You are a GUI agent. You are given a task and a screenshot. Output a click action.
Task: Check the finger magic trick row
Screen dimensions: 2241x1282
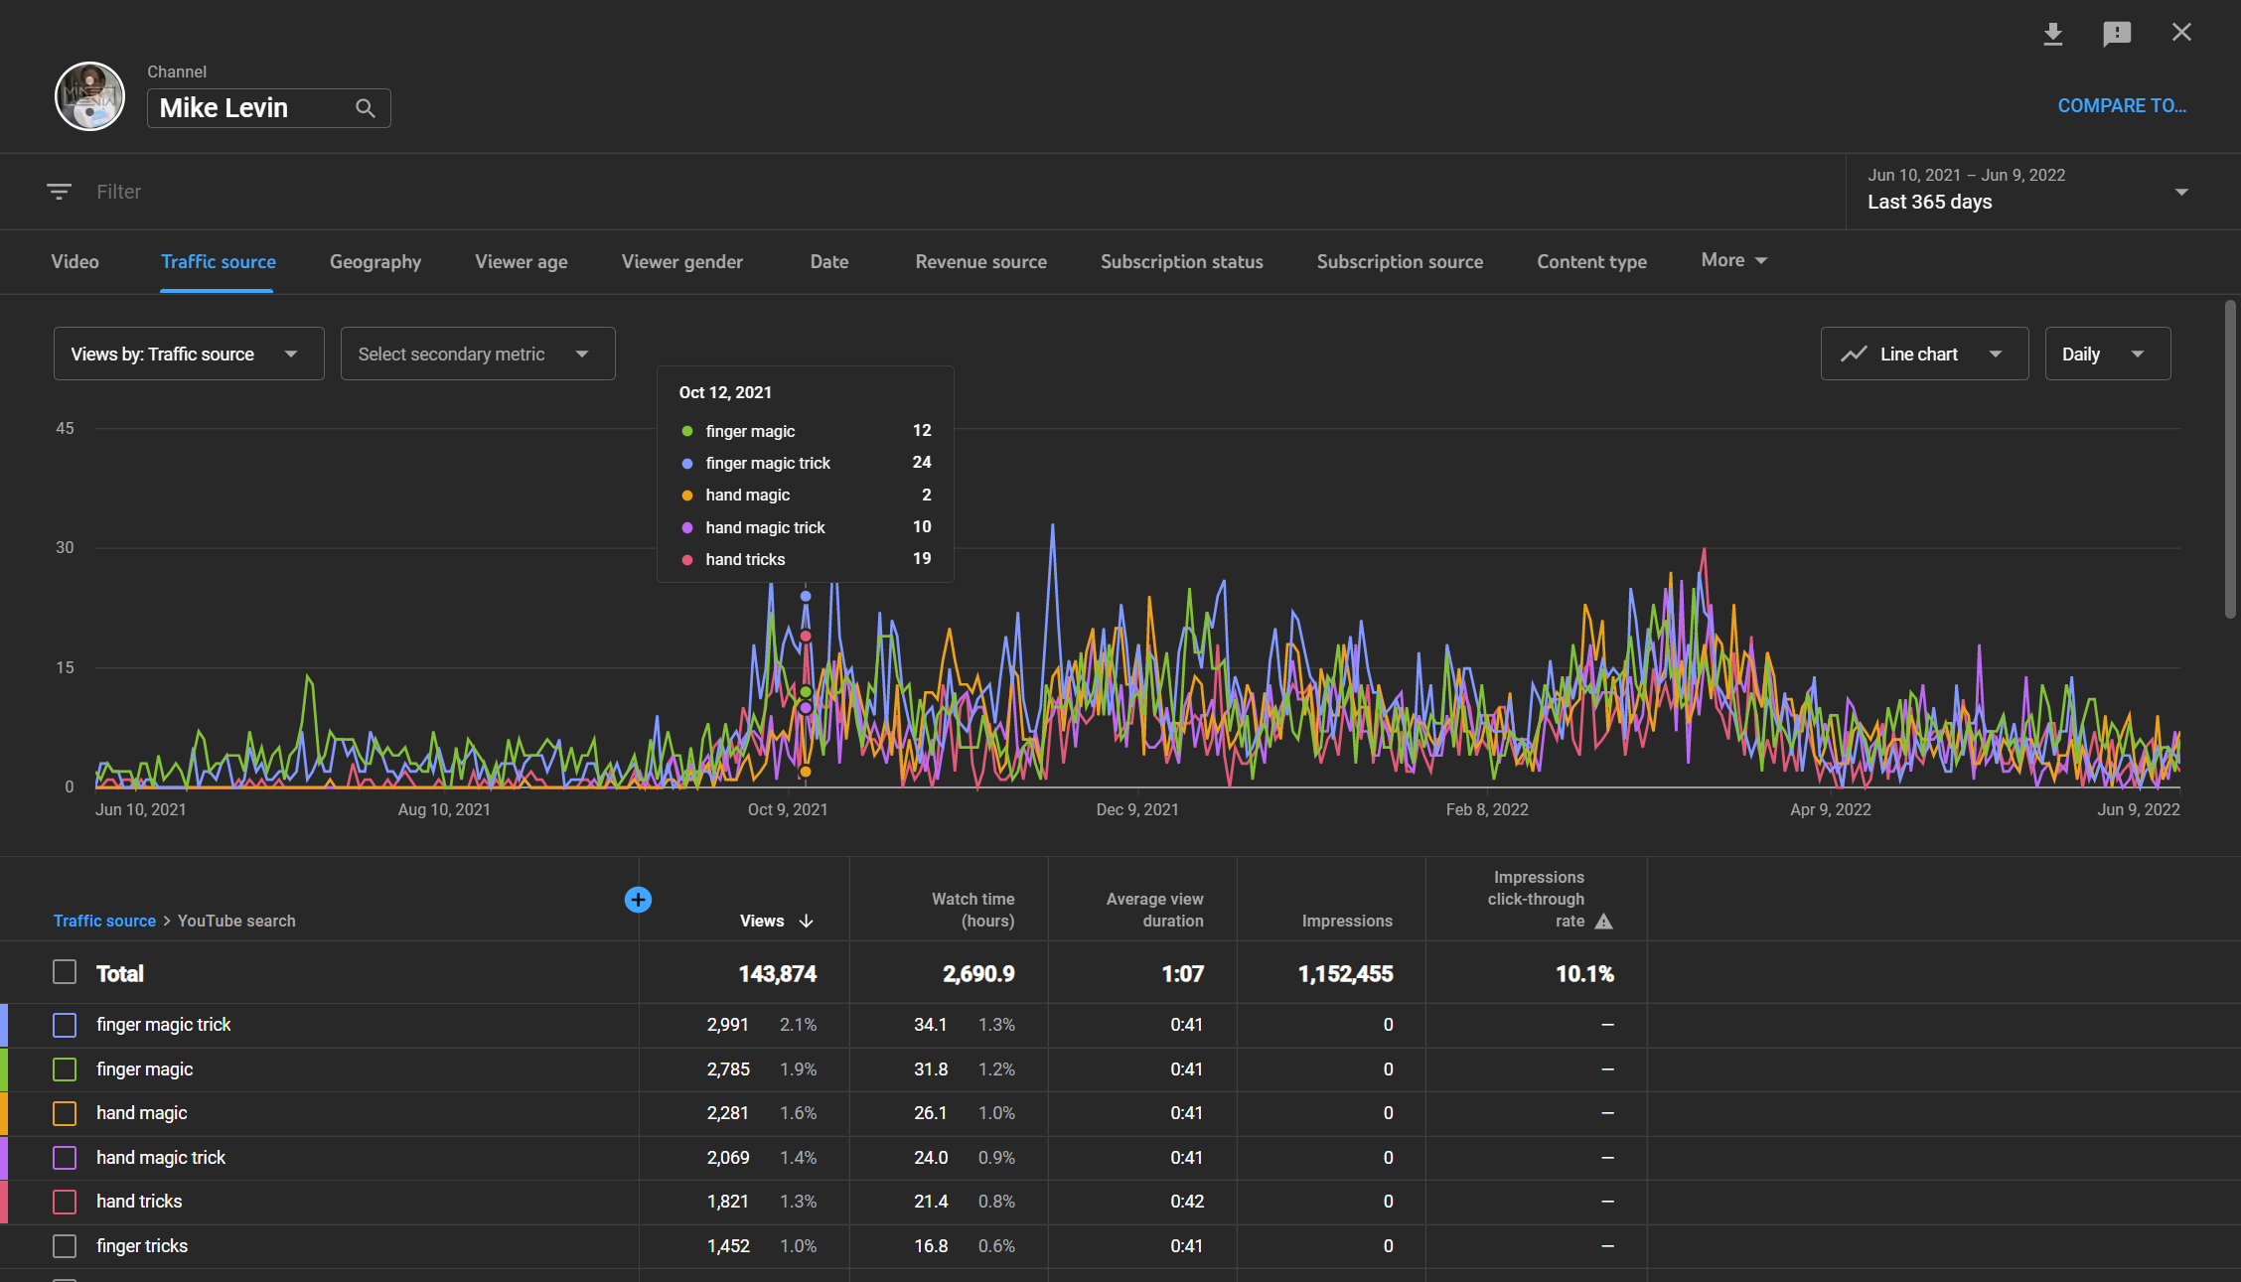click(65, 1025)
